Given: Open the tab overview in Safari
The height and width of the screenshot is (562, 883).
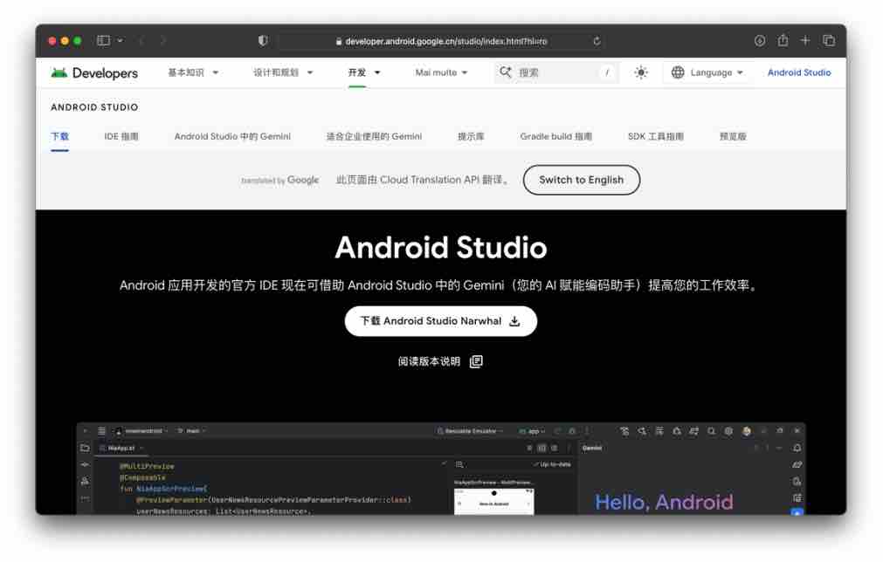Looking at the screenshot, I should [x=828, y=40].
